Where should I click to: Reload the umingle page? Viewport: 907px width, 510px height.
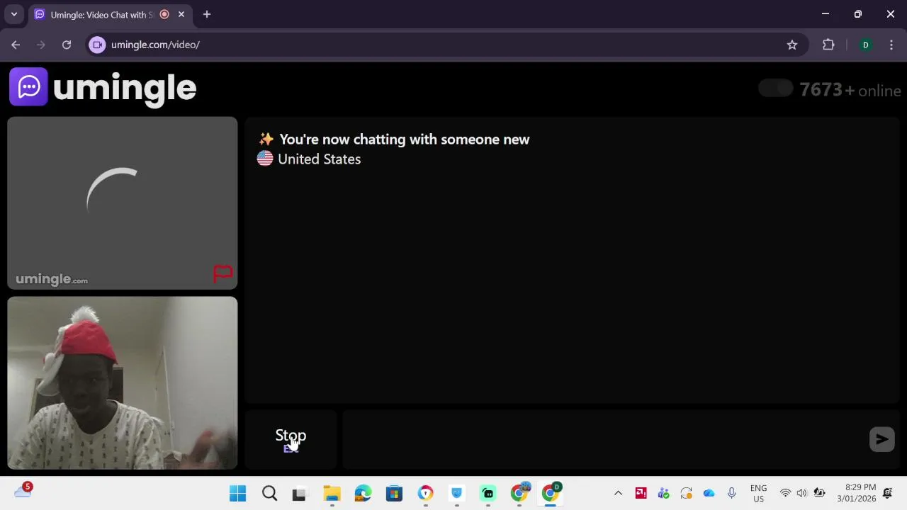(x=67, y=45)
